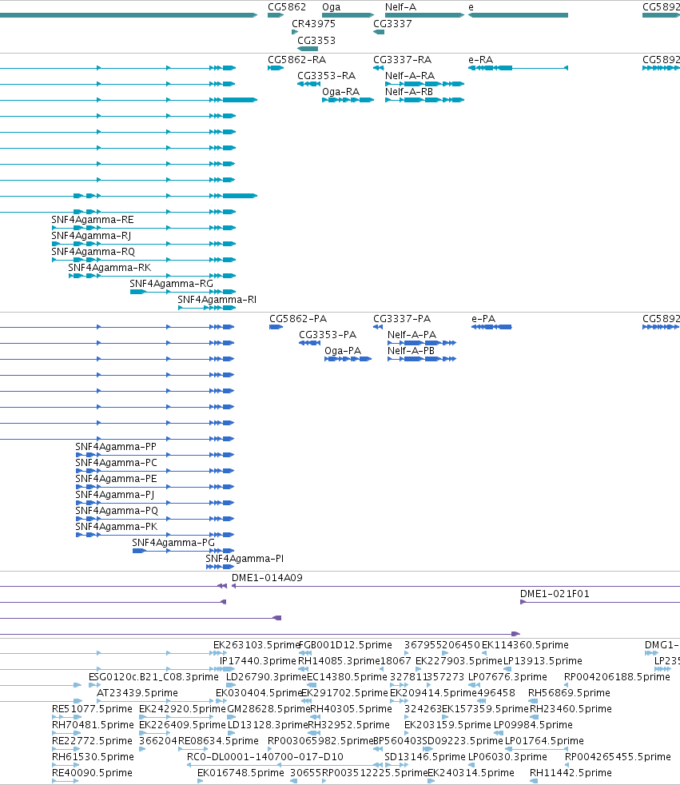680x785 pixels.
Task: Click the SNF4Agamma-PE protein label
Action: (116, 479)
